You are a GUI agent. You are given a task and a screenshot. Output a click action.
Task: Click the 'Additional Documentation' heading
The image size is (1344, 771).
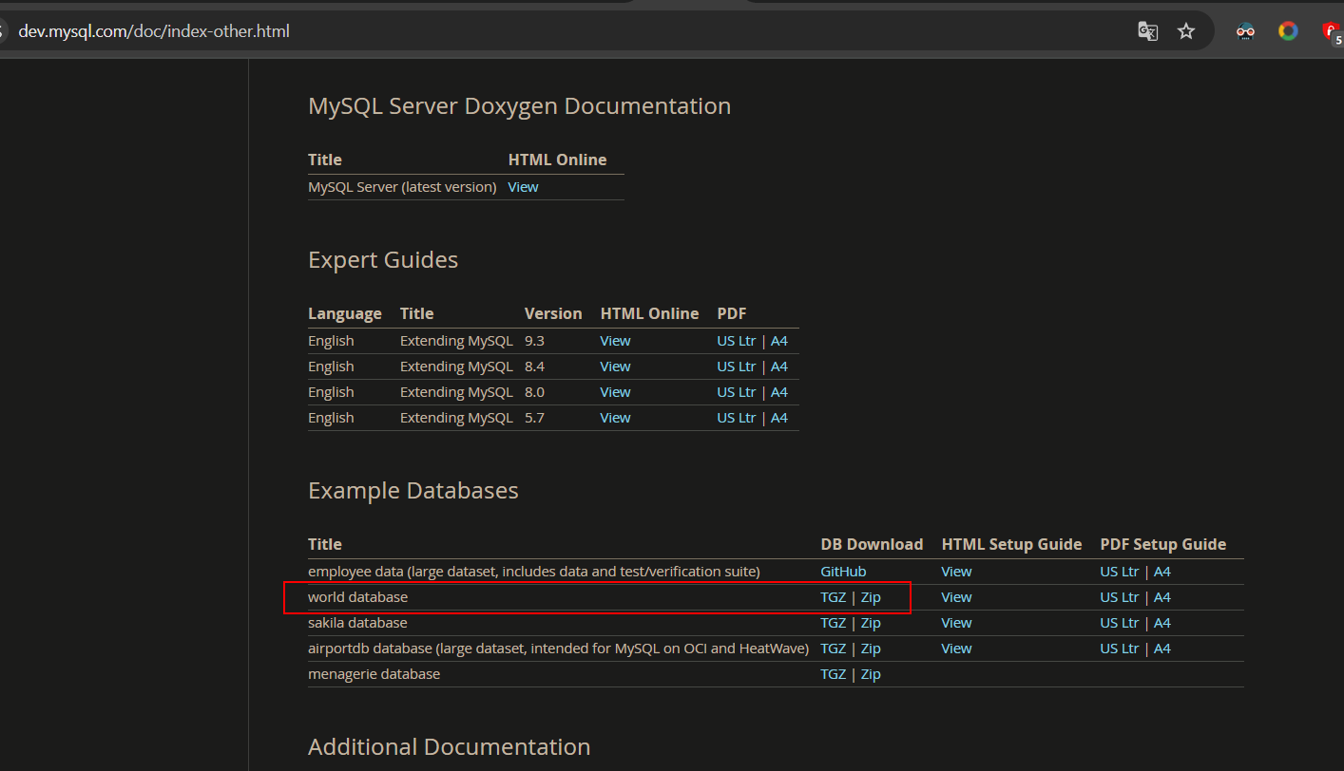pos(450,747)
